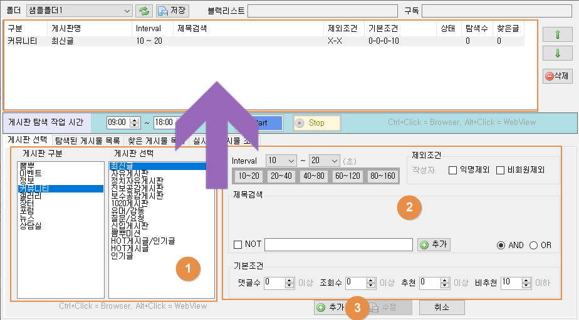This screenshot has height=320, width=579.
Task: Click the 80~160 interval preset button
Action: click(383, 176)
